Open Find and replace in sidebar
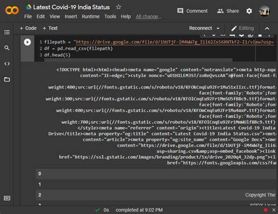 click(x=7, y=48)
